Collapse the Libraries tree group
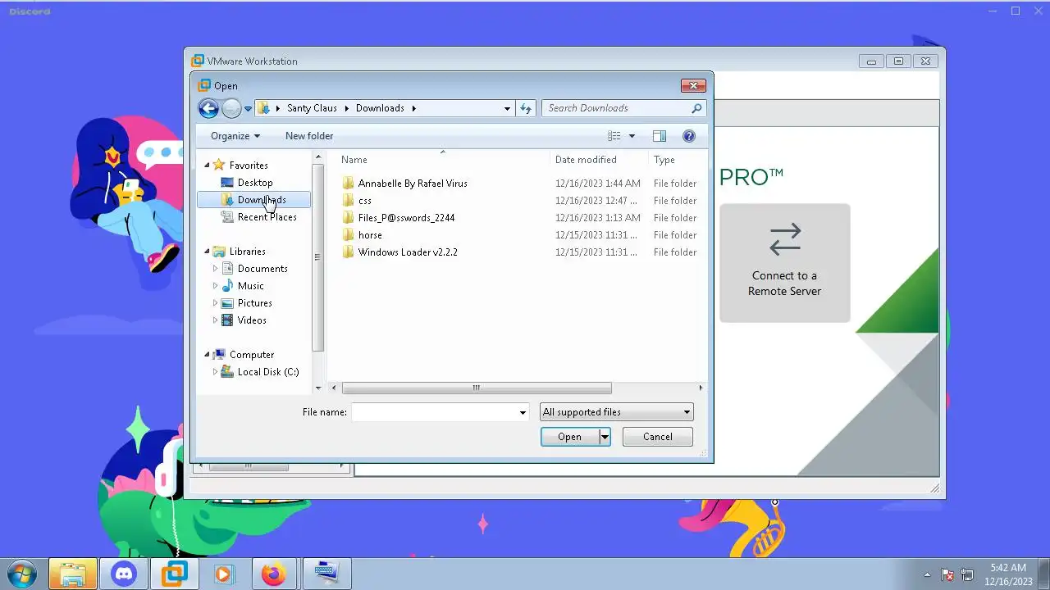Screen dimensions: 1050x590 pyautogui.click(x=207, y=252)
